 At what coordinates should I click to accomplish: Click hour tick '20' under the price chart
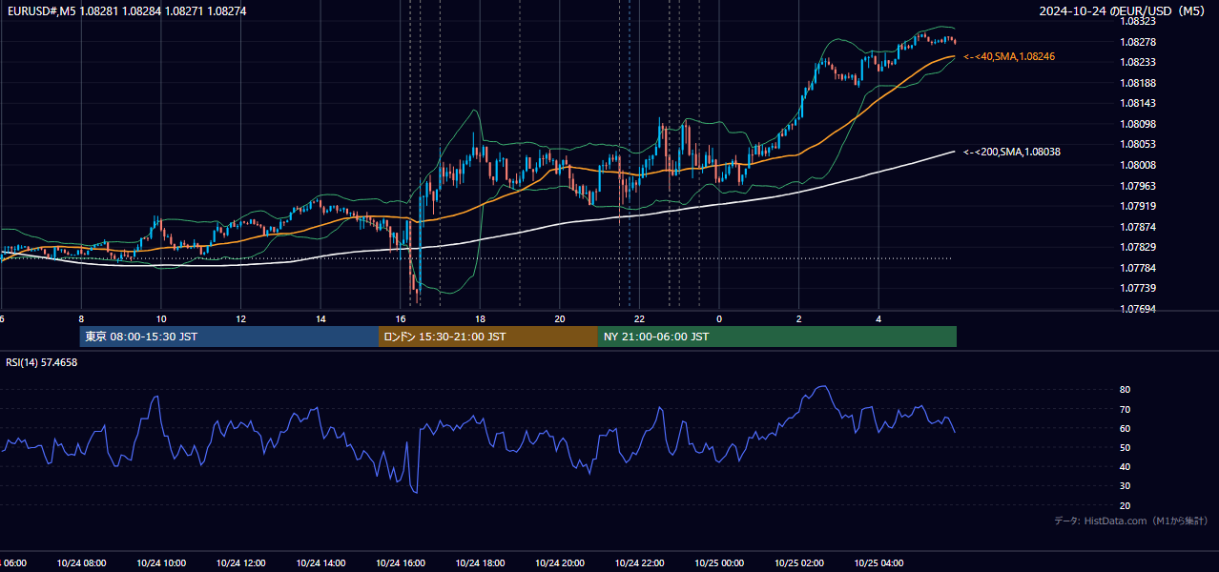coord(560,318)
